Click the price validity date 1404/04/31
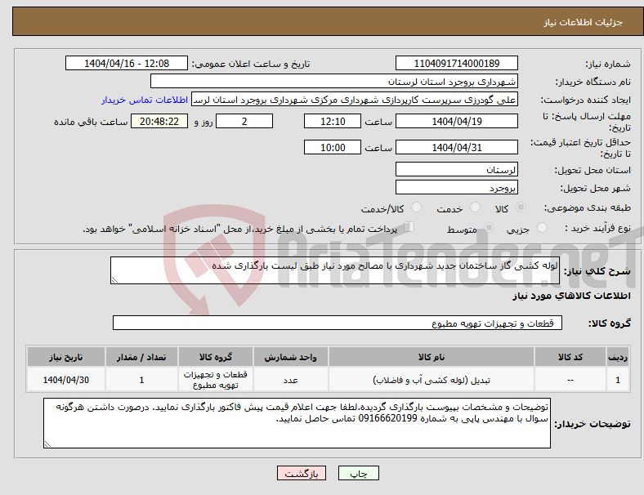The image size is (644, 495). 456,147
